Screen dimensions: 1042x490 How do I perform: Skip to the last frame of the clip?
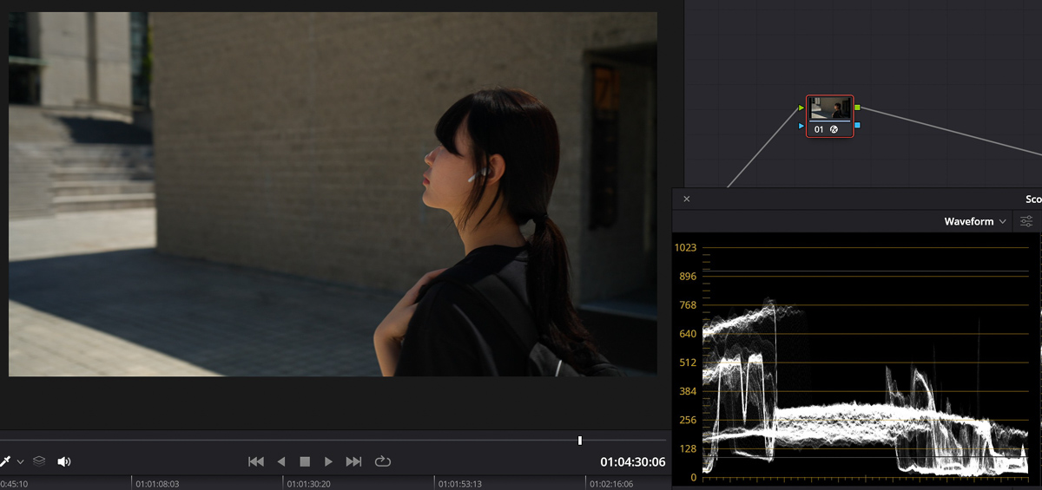tap(353, 461)
